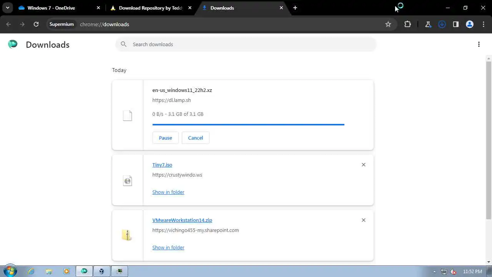Remove Tiny7.iso from the list

363,165
